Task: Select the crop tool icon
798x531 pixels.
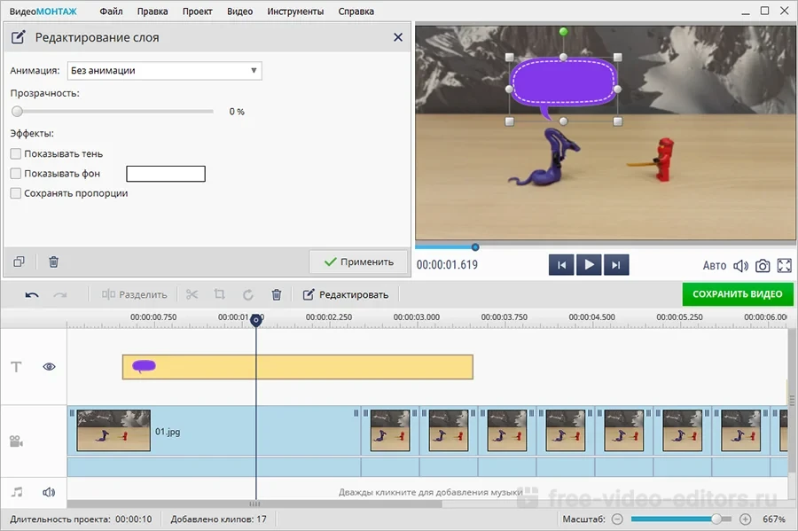Action: pos(220,294)
